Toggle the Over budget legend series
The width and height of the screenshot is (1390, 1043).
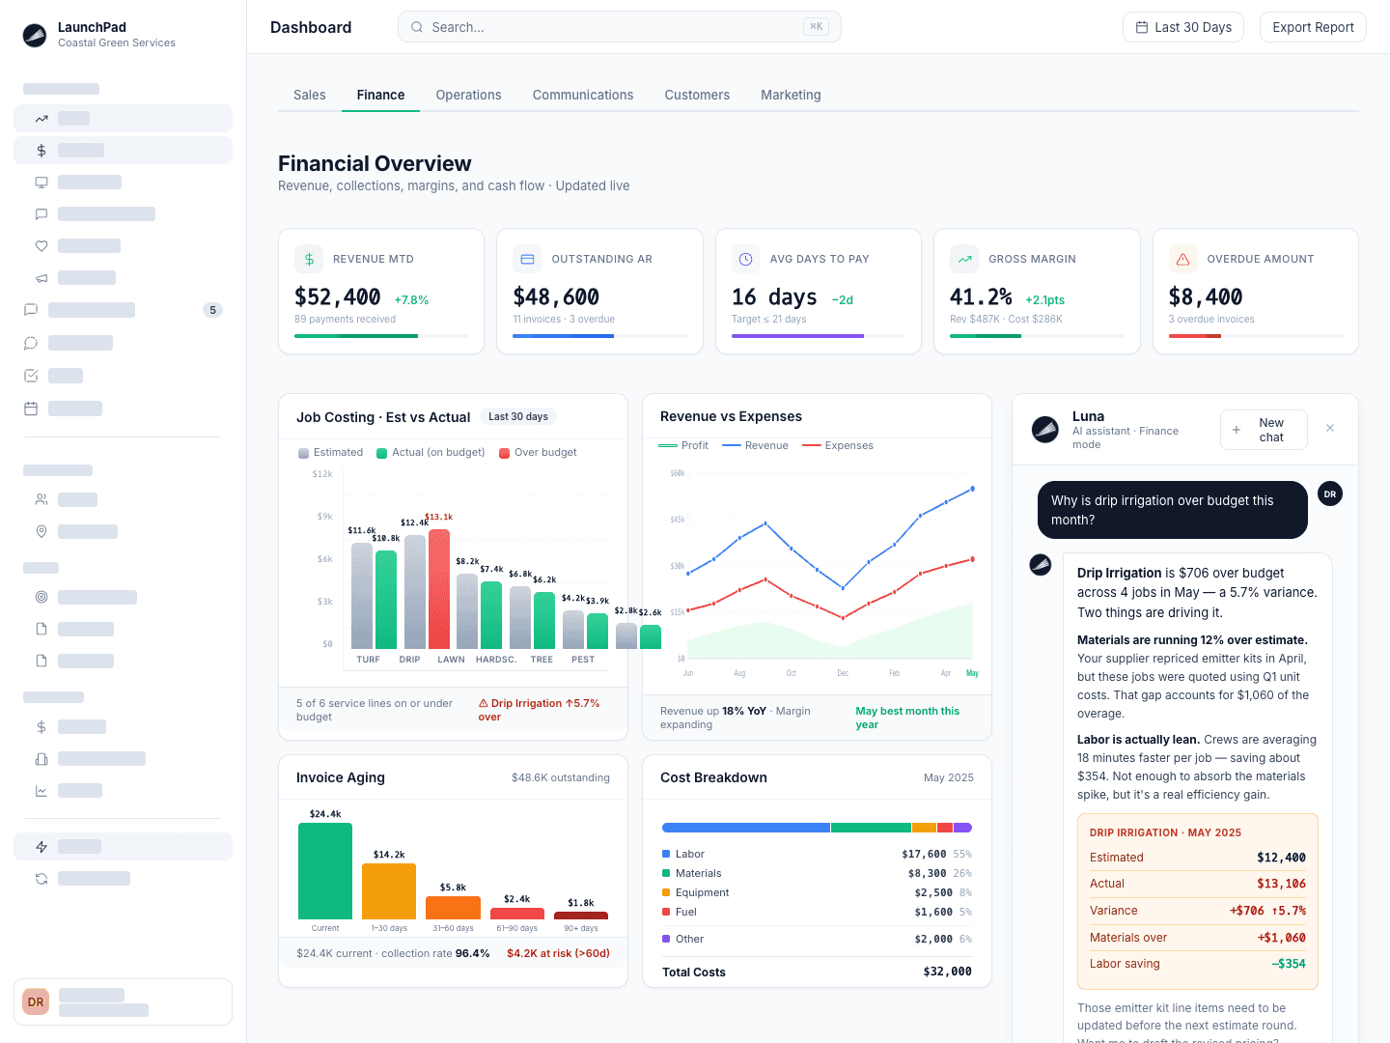(x=538, y=452)
